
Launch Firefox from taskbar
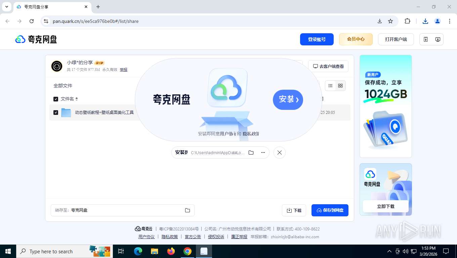[171, 251]
